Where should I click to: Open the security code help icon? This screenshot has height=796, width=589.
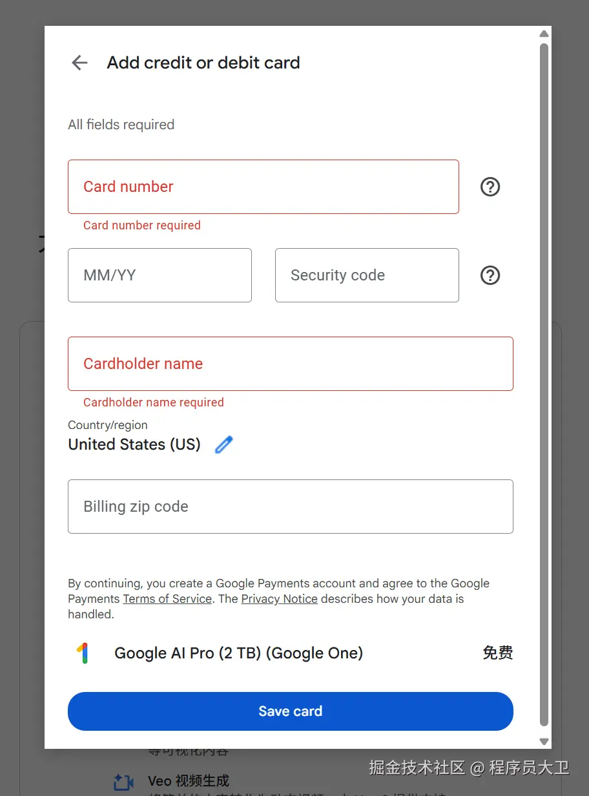[490, 275]
